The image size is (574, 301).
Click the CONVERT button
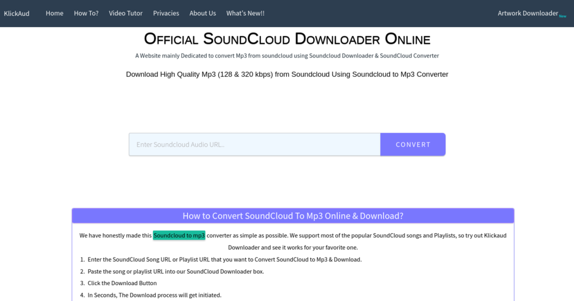coord(413,144)
